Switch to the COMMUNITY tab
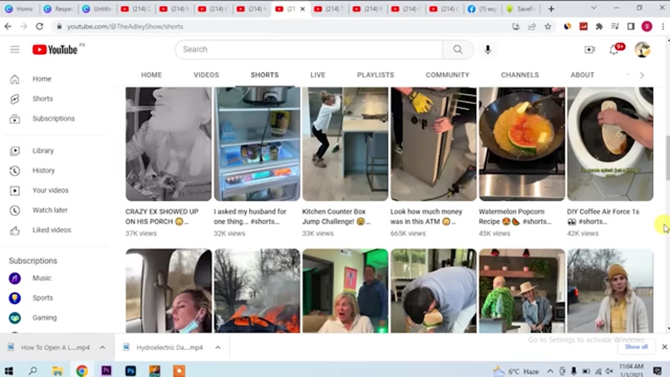 pos(448,75)
